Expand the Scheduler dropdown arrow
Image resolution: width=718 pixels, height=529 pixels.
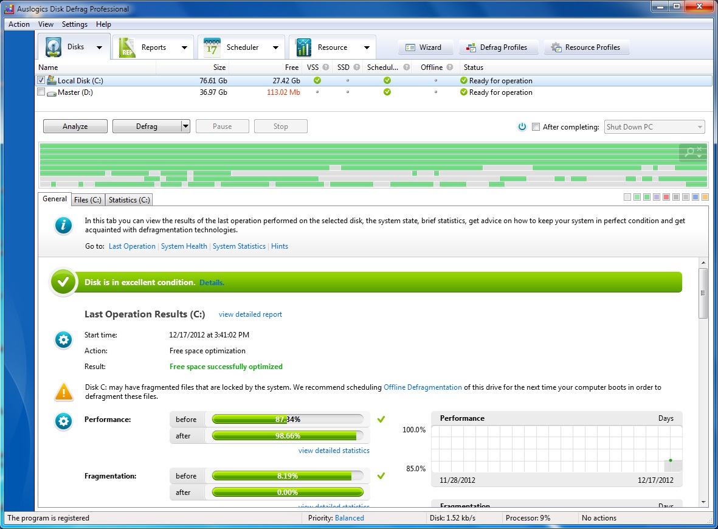click(x=275, y=47)
